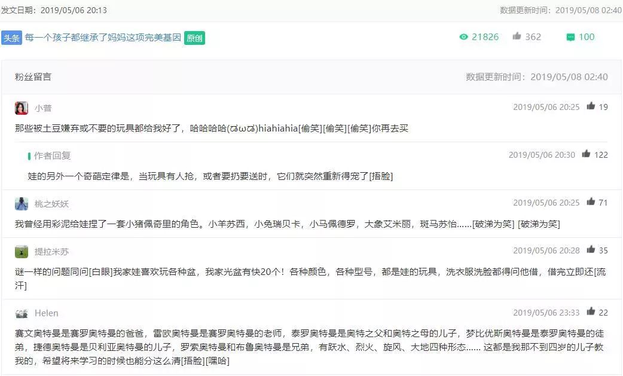This screenshot has height=376, width=623.
Task: Click the 粉丝留言 section header
Action: (x=33, y=77)
